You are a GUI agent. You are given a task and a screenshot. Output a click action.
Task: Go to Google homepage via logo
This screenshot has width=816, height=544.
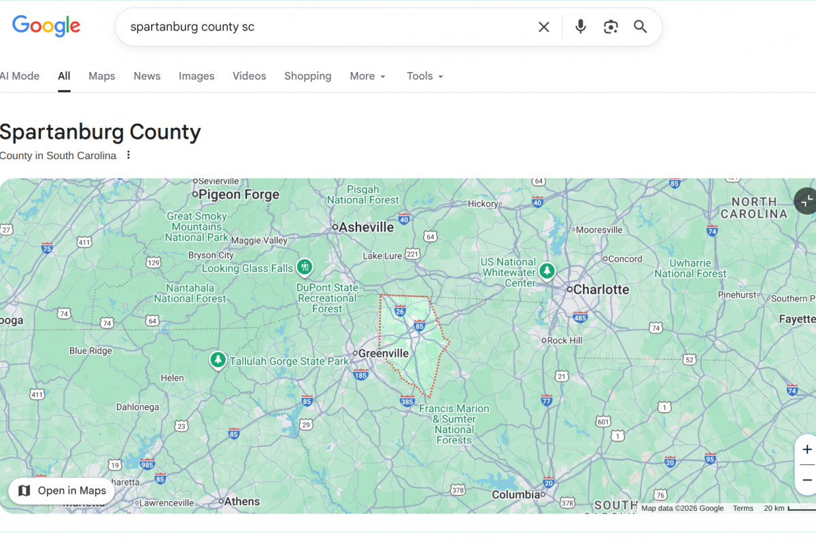coord(46,27)
